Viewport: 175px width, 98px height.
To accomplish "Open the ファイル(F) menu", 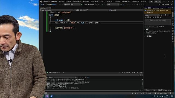I will [x=46, y=2].
